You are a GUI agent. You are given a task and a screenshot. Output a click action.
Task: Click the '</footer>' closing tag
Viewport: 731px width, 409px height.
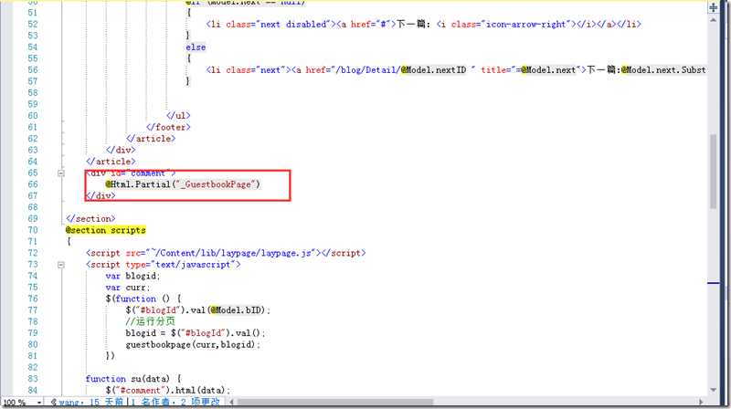[168, 127]
